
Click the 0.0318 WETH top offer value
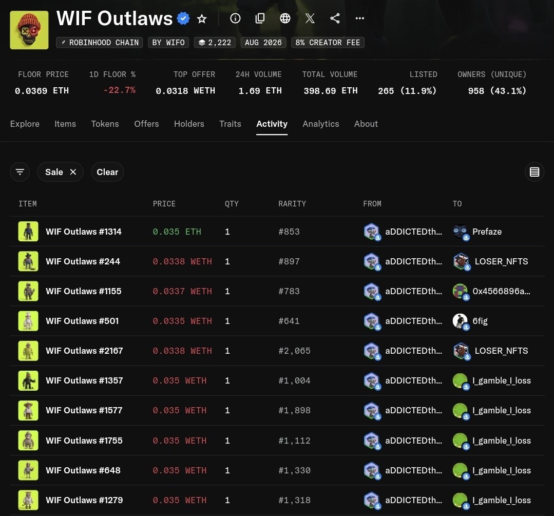[x=185, y=91]
